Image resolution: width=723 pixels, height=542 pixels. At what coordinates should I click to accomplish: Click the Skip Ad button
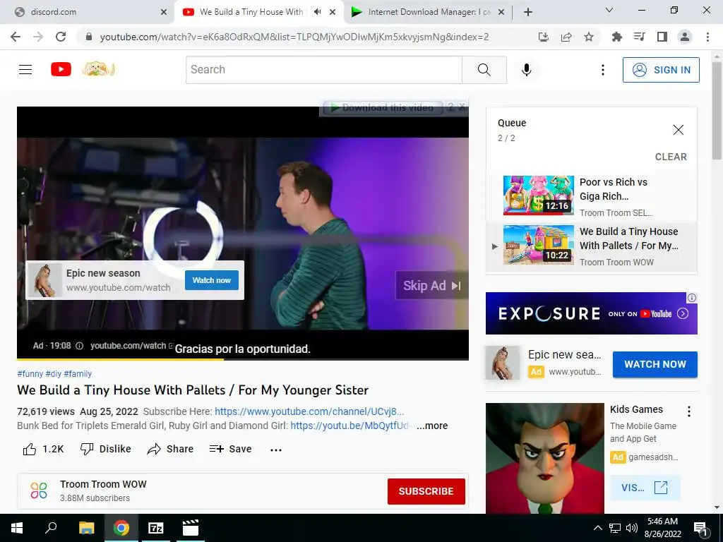431,286
